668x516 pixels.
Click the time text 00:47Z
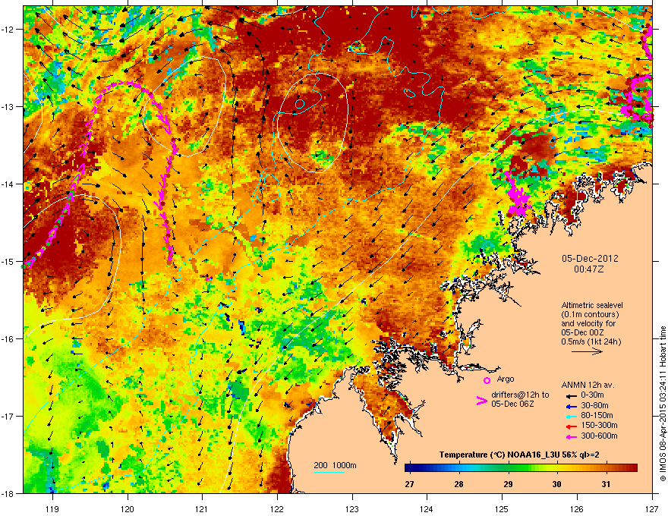pos(589,269)
